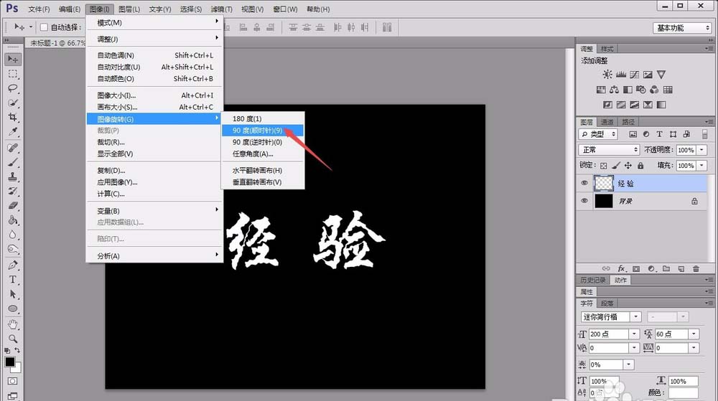Screen dimensions: 718x401
Task: Select the Rectangular Marquee tool
Action: click(13, 74)
